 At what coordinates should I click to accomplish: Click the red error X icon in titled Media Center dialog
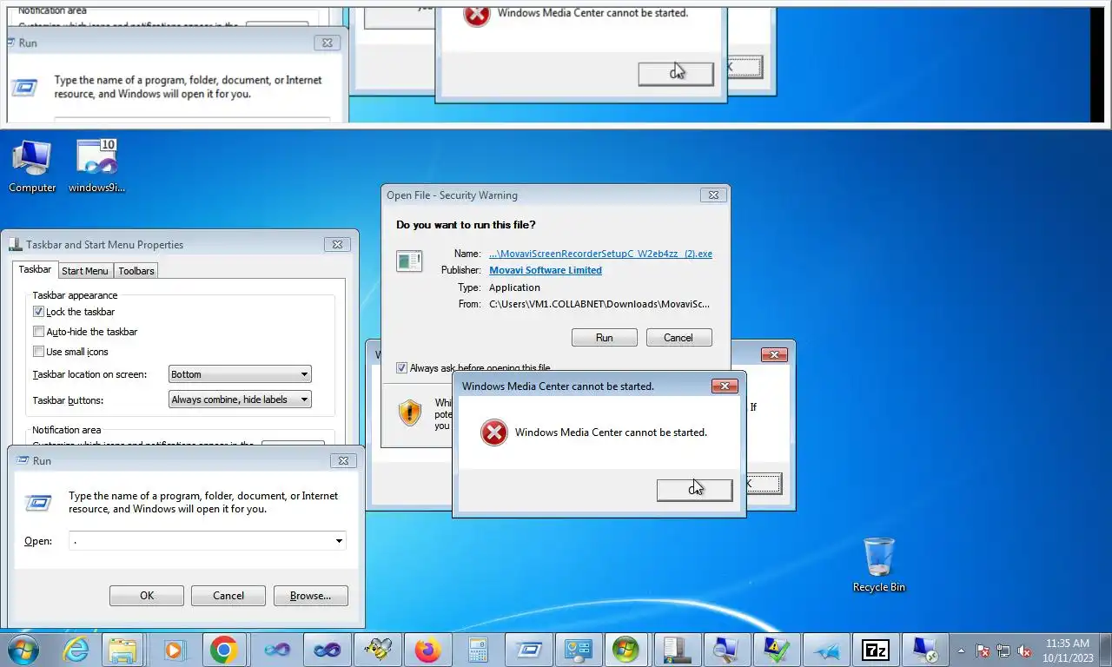coord(494,433)
